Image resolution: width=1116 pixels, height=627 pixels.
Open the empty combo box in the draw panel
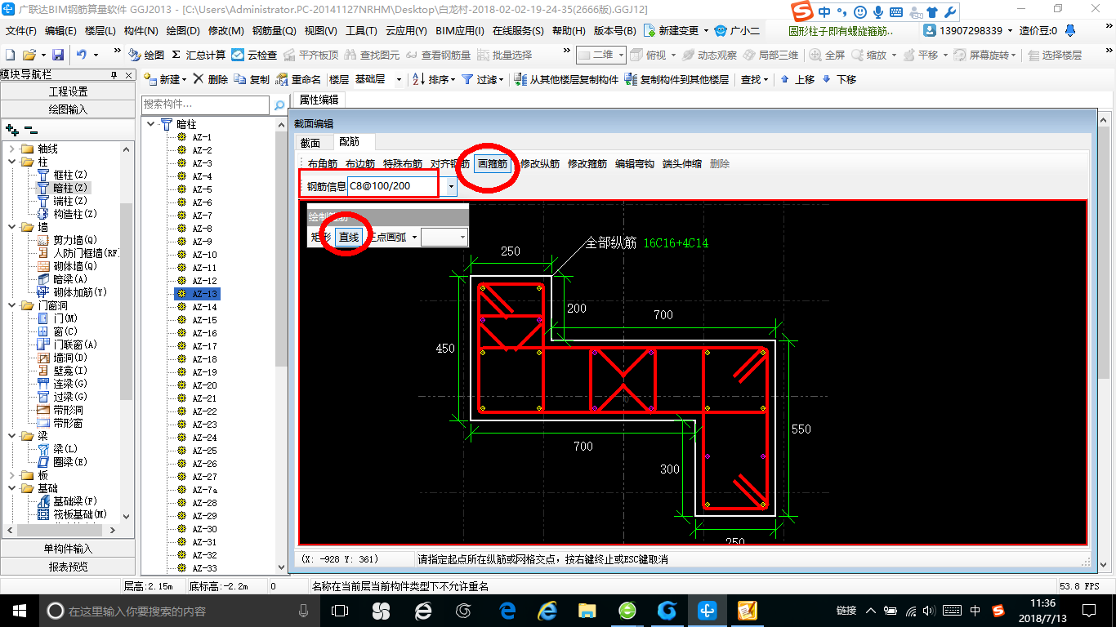(x=444, y=237)
